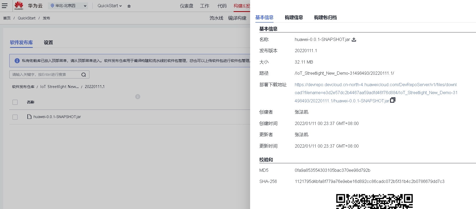The height and width of the screenshot is (209, 476).
Task: Download huawei-0.0.1-SNAPSHOT.jar via download icon
Action: 354,39
